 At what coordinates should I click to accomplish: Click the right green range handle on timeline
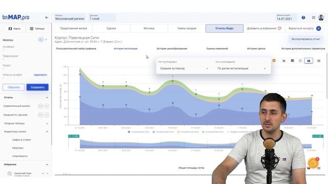[318, 136]
